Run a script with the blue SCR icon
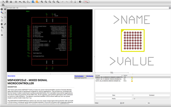Screen dimensions: 171x107 coord(33,2)
